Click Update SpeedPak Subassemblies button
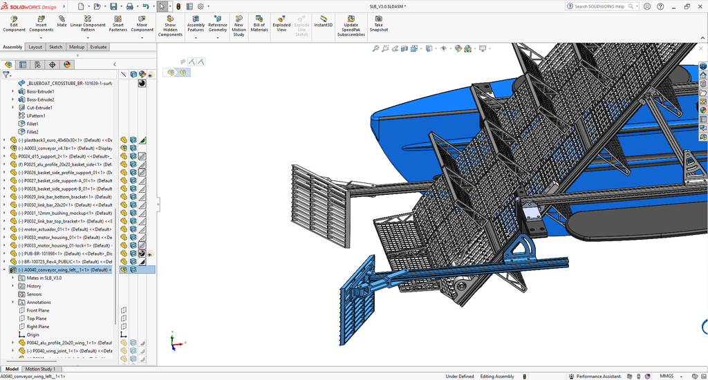This screenshot has width=708, height=380. click(x=351, y=26)
